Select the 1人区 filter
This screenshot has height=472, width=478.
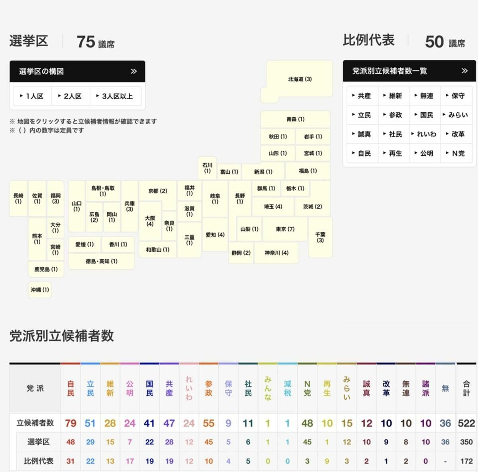(x=32, y=96)
